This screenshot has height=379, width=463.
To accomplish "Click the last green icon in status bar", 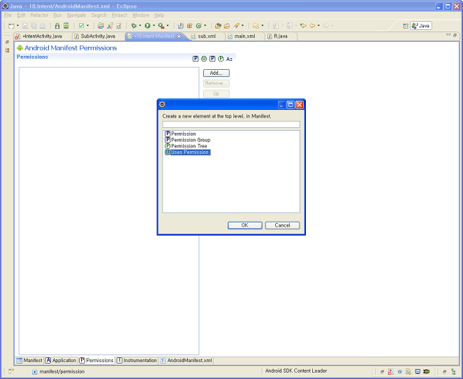I will (453, 372).
